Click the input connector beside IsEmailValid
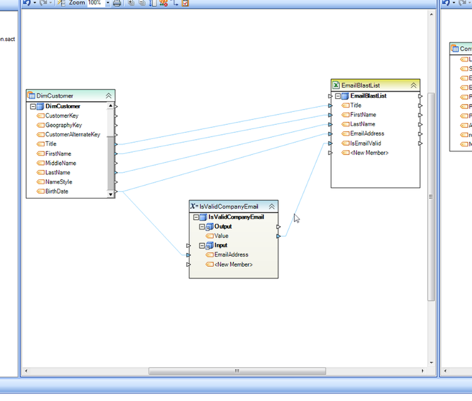Screen dimensions: 472x401 tap(331, 143)
